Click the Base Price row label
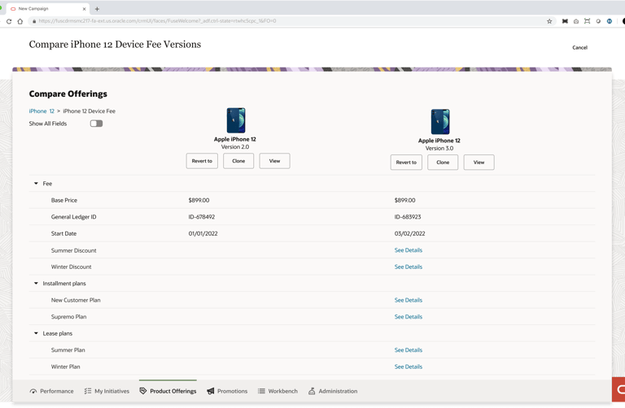Viewport: 625px width, 408px height. click(x=64, y=200)
